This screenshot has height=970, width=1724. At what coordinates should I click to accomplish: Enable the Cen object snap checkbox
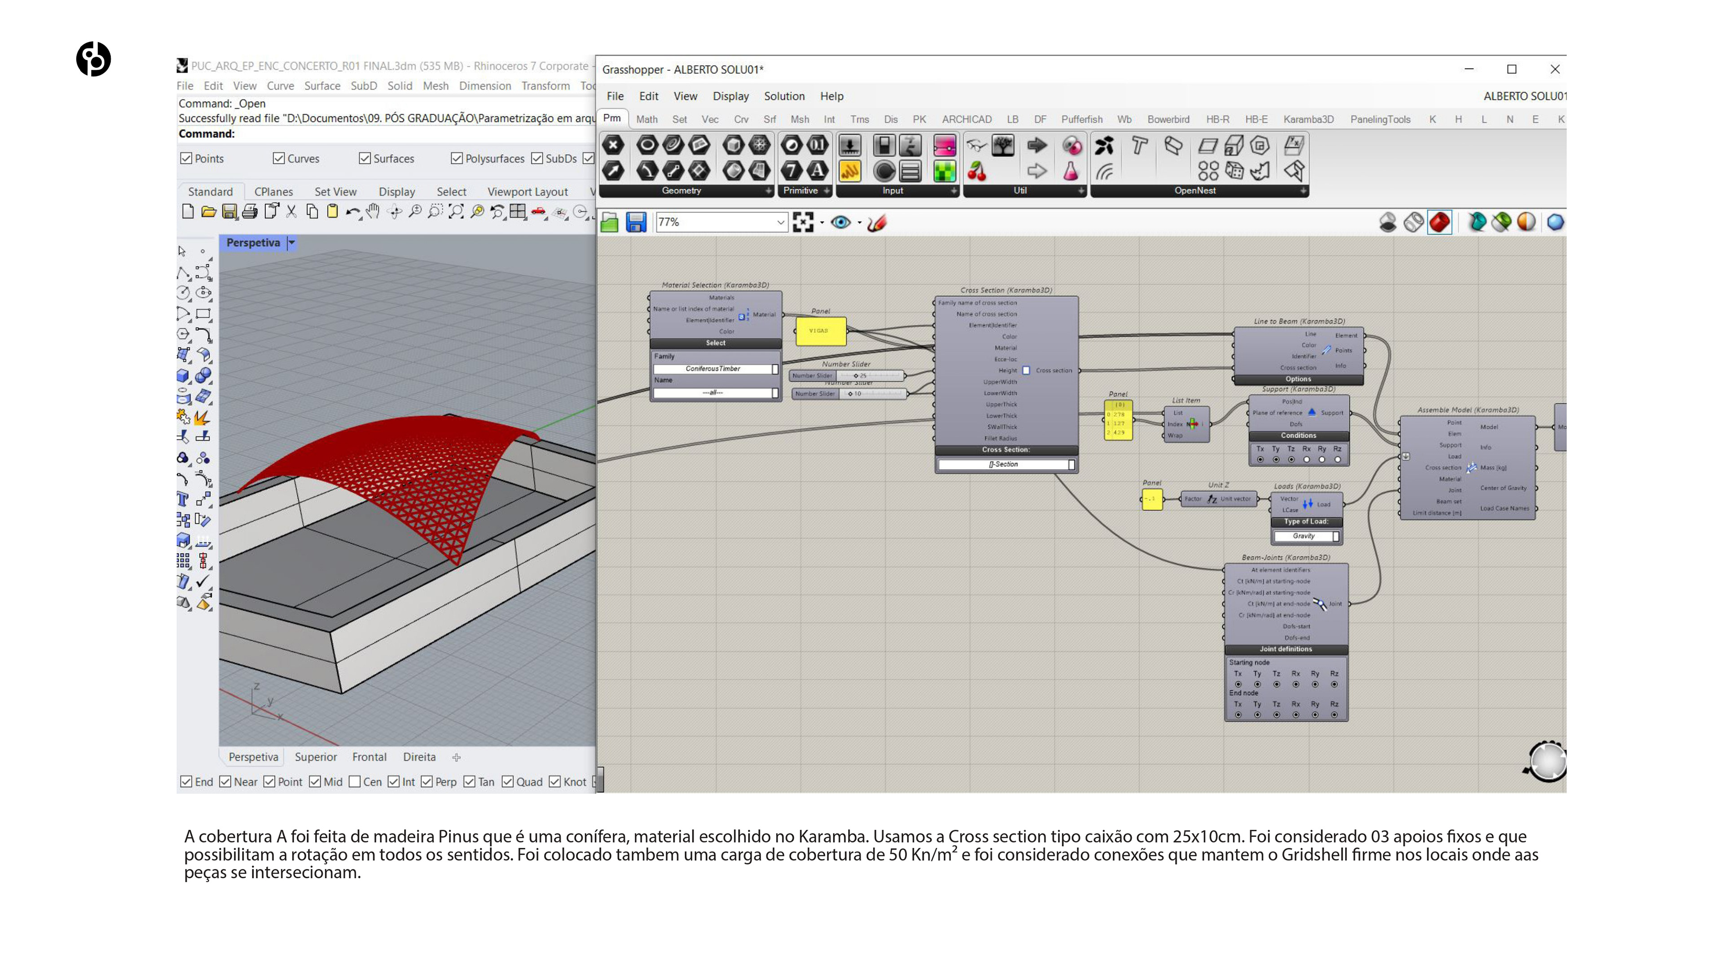click(x=355, y=782)
